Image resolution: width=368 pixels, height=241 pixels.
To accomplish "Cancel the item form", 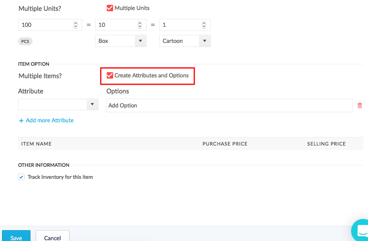I will click(52, 236).
